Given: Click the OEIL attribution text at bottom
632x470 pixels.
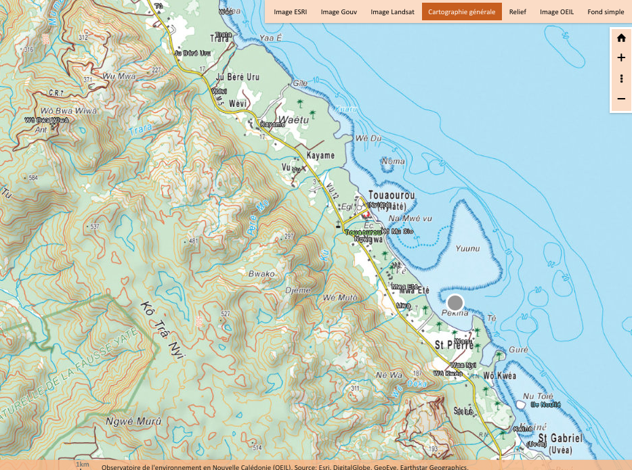Looking at the screenshot, I should (285, 466).
